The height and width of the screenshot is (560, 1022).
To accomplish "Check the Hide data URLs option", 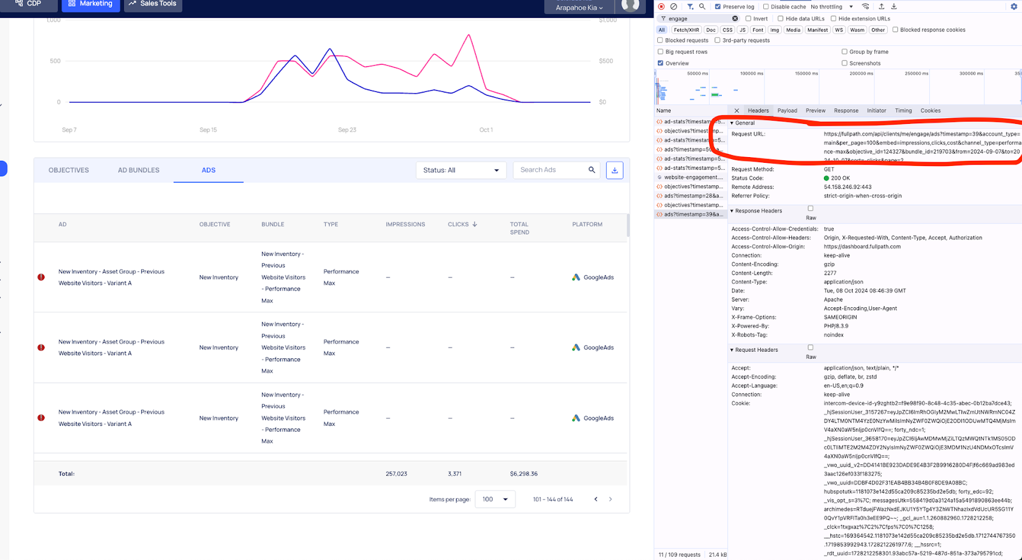I will pos(781,19).
